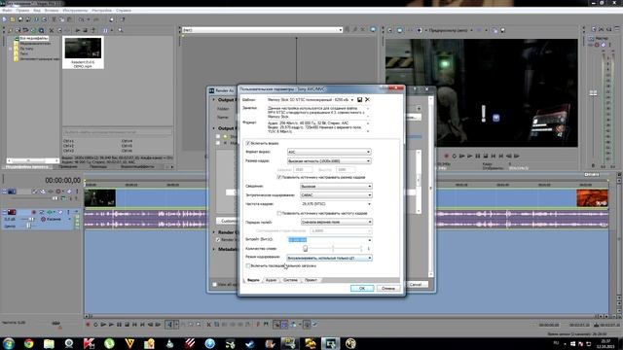Save the project from the main toolbar
The height and width of the screenshot is (350, 623).
[20, 19]
